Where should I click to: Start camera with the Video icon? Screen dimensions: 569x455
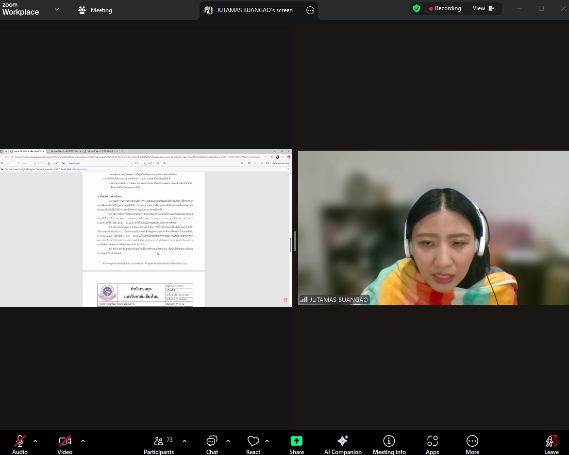point(65,441)
